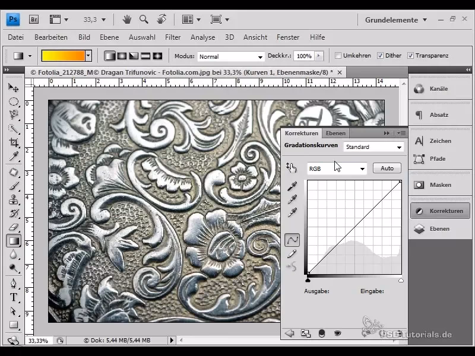This screenshot has width=475, height=356.
Task: Open the Masken panel
Action: (440, 185)
